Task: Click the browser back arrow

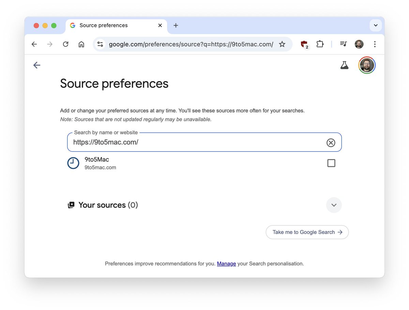Action: coord(34,44)
